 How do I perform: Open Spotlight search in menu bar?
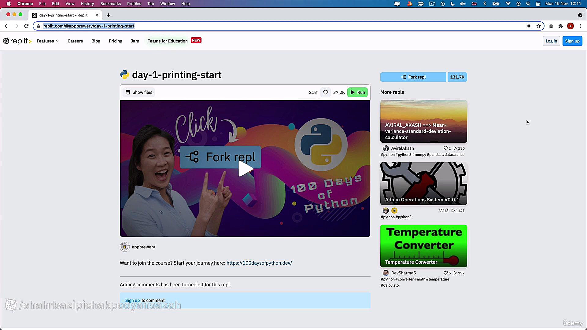tap(528, 4)
